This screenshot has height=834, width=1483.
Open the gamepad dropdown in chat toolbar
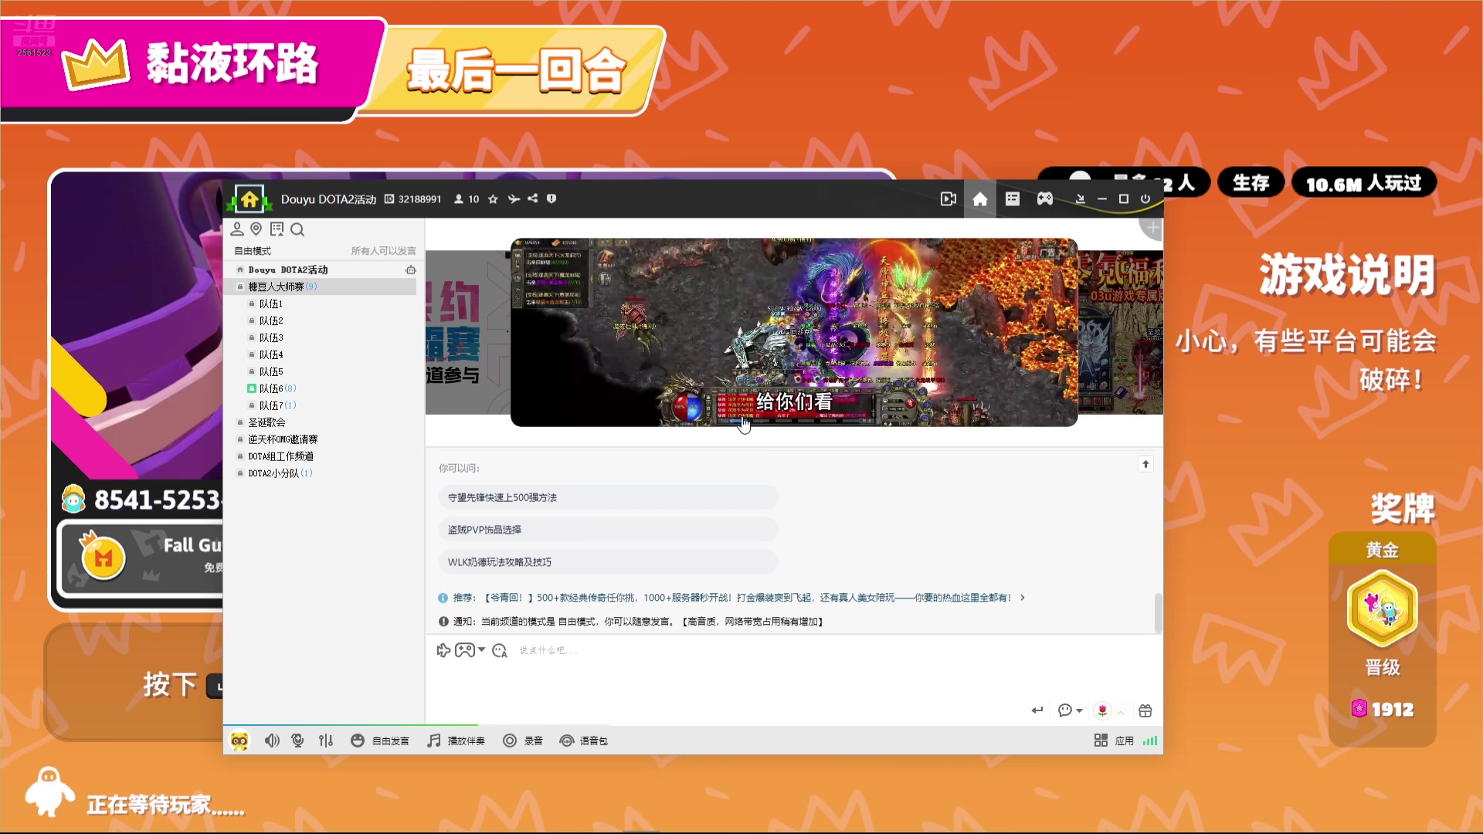[x=470, y=650]
